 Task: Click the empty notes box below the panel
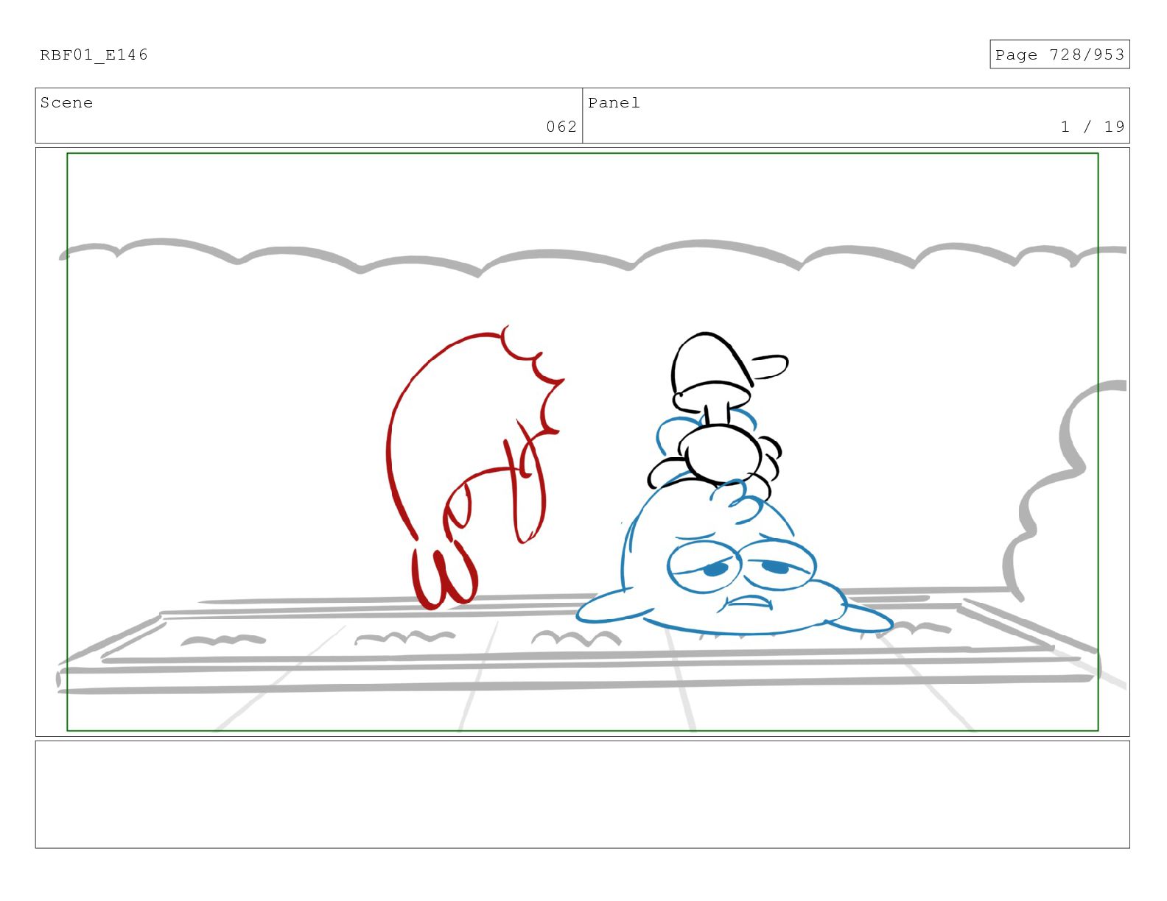[582, 794]
